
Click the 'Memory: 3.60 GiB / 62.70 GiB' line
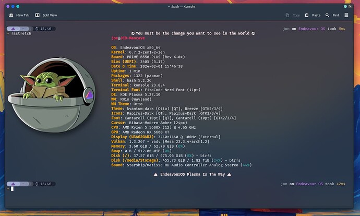(x=148, y=146)
